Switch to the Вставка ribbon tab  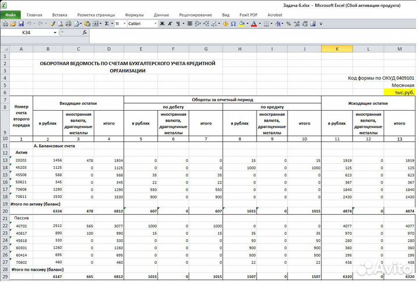click(59, 15)
